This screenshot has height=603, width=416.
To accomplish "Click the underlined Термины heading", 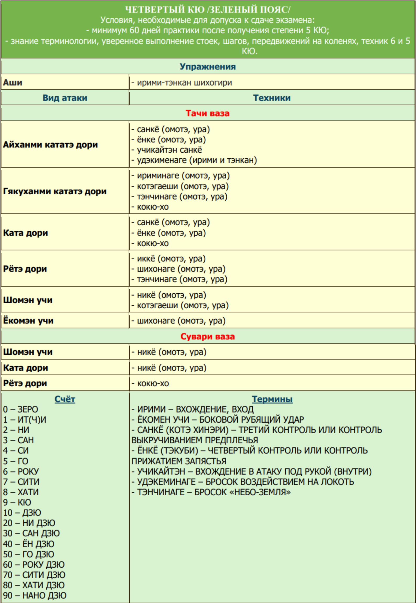I will (x=272, y=399).
